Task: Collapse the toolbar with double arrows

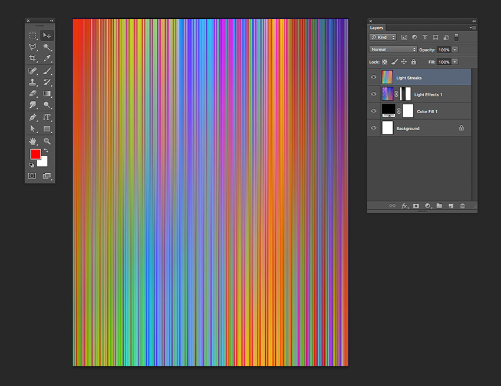Action: pos(51,21)
